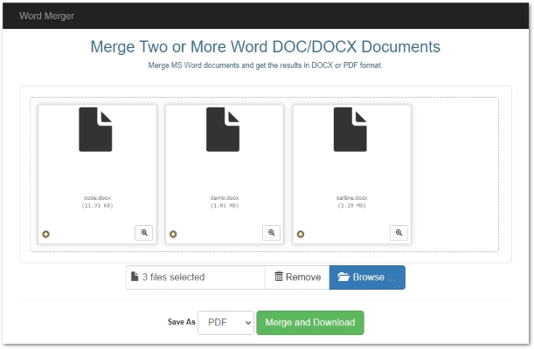Viewport: 534px width, 349px height.
Task: Click the magnifier button on calibre.docx
Action: pos(399,232)
